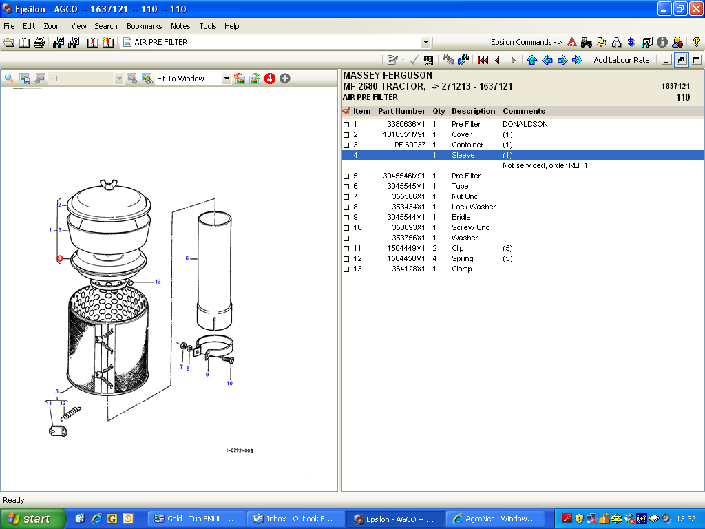Click the red callout 4 marker on diagram

(60, 258)
